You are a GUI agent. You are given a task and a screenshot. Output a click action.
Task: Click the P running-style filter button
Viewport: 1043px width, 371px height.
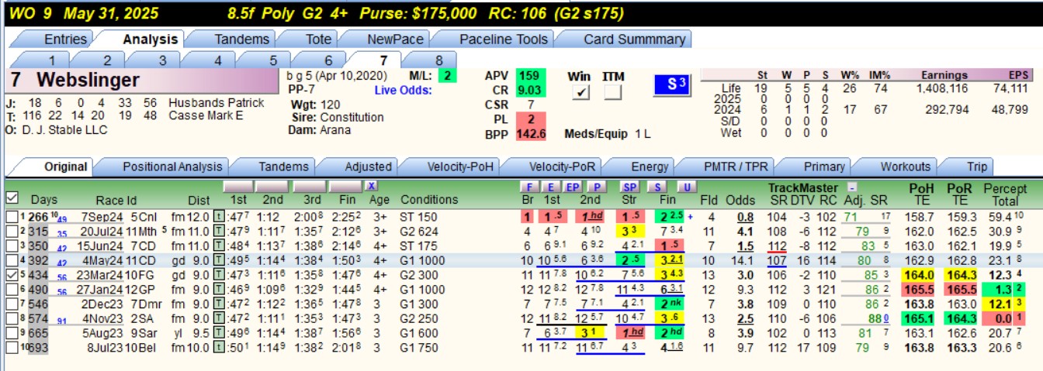click(x=596, y=187)
